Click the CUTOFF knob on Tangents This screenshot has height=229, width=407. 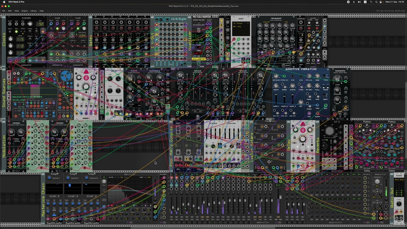338,80
